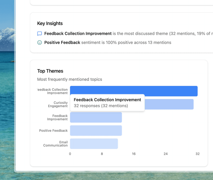Click the Top Themes heading
The height and width of the screenshot is (180, 213).
point(50,71)
